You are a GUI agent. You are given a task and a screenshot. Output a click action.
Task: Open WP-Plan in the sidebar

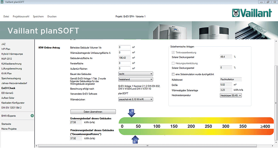click(6, 49)
